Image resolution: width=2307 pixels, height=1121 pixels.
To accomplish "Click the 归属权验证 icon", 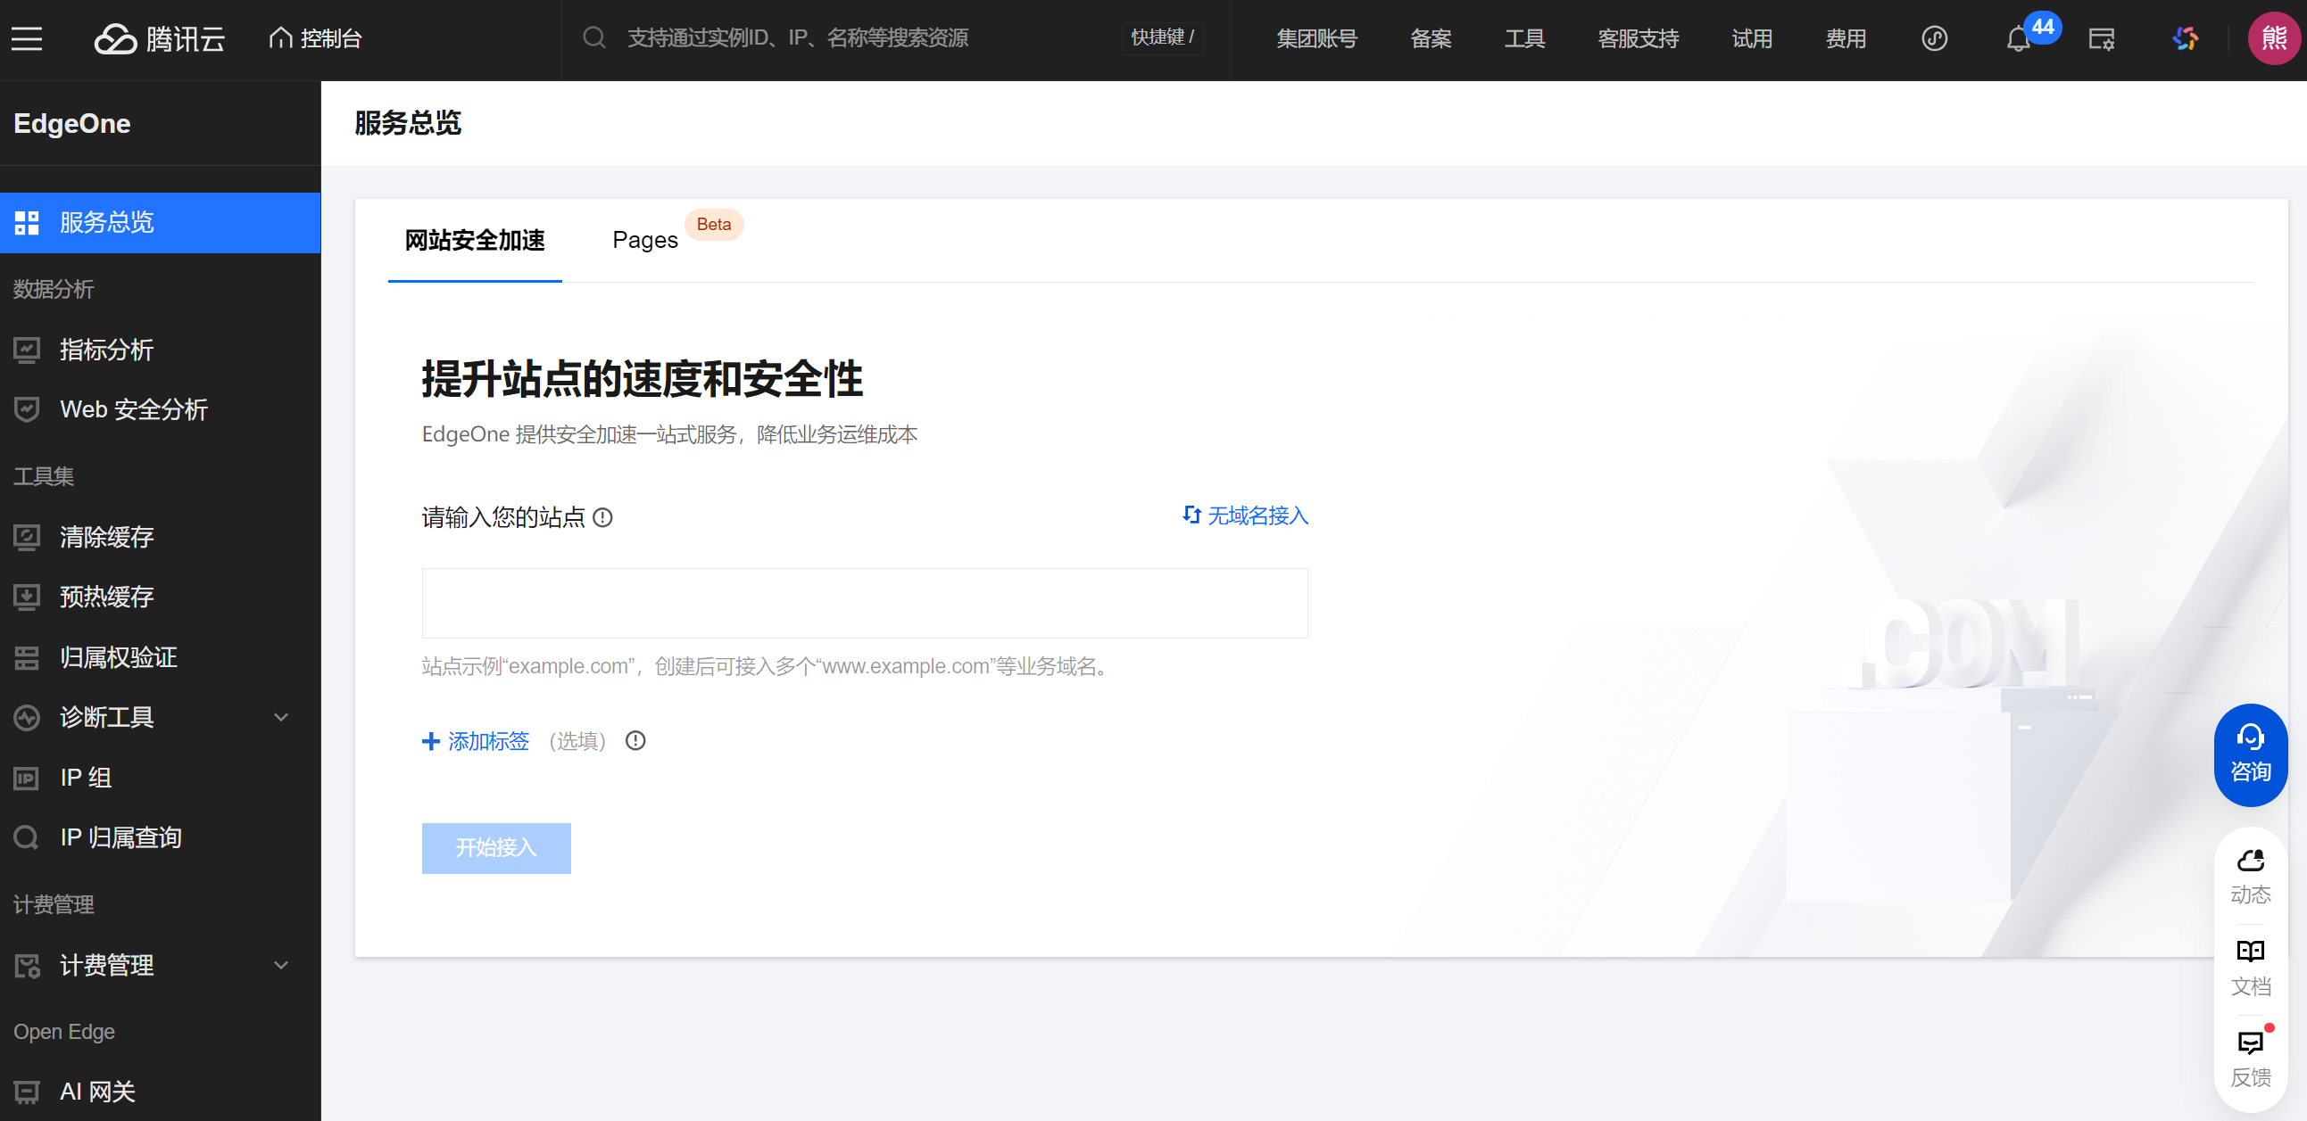I will (x=27, y=657).
